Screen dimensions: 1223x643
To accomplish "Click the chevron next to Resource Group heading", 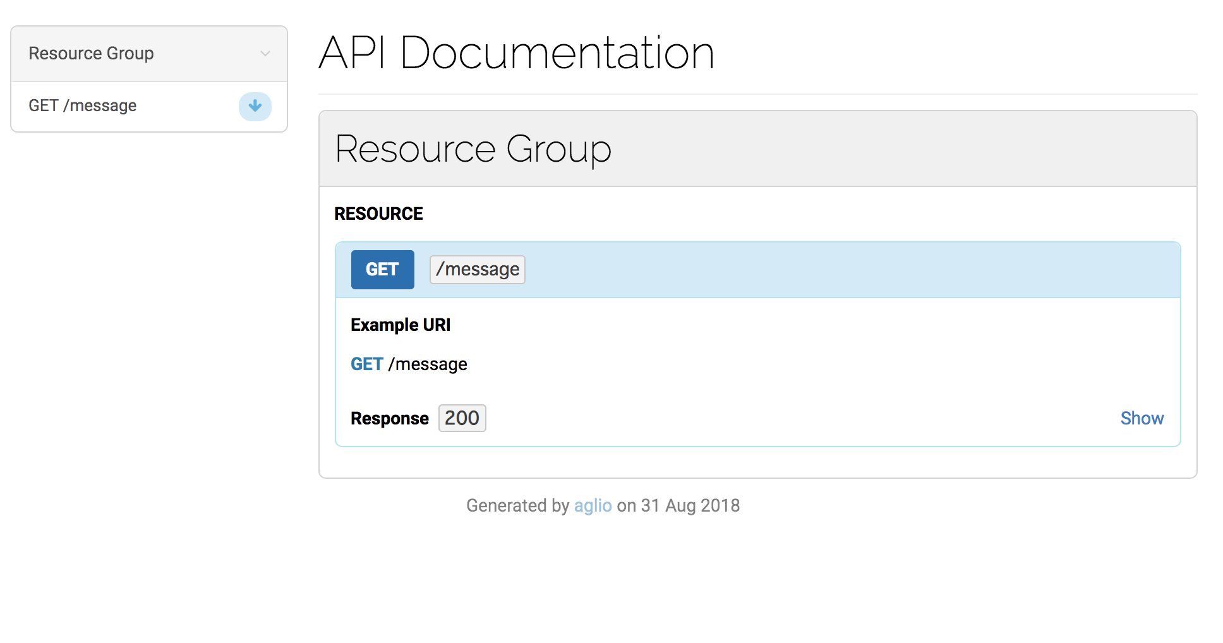I will pyautogui.click(x=265, y=54).
